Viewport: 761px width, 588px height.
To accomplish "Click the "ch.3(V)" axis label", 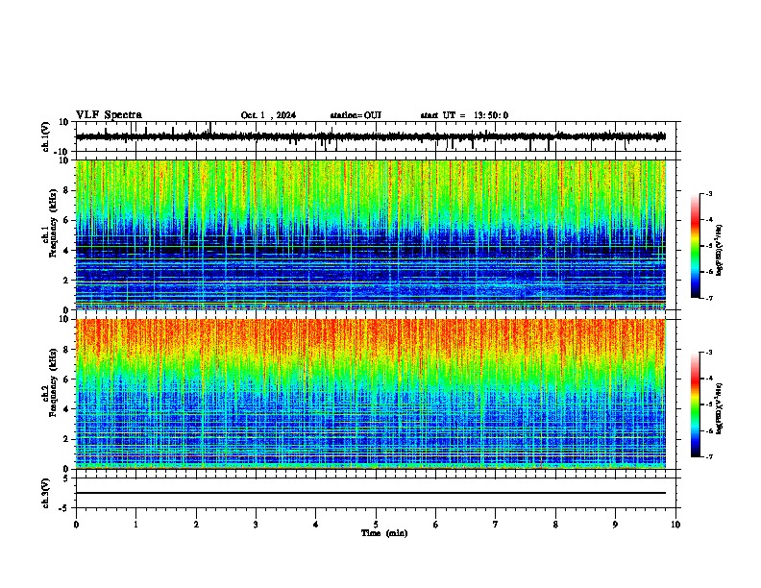I will pyautogui.click(x=45, y=493).
